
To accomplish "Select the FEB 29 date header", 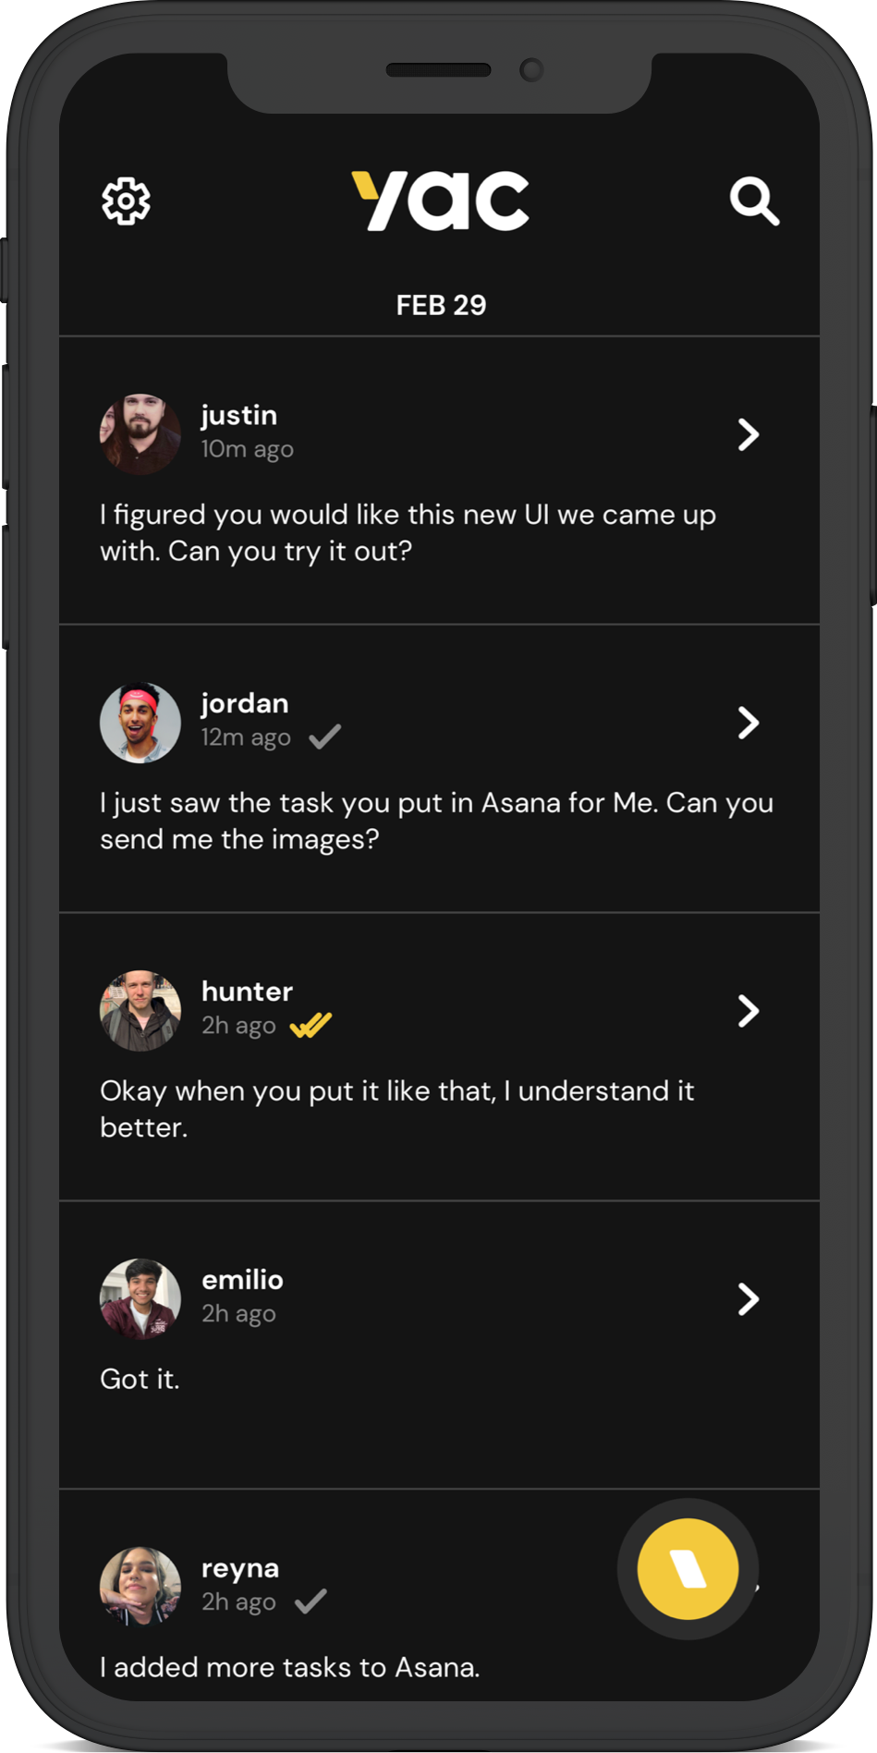I will 441,305.
